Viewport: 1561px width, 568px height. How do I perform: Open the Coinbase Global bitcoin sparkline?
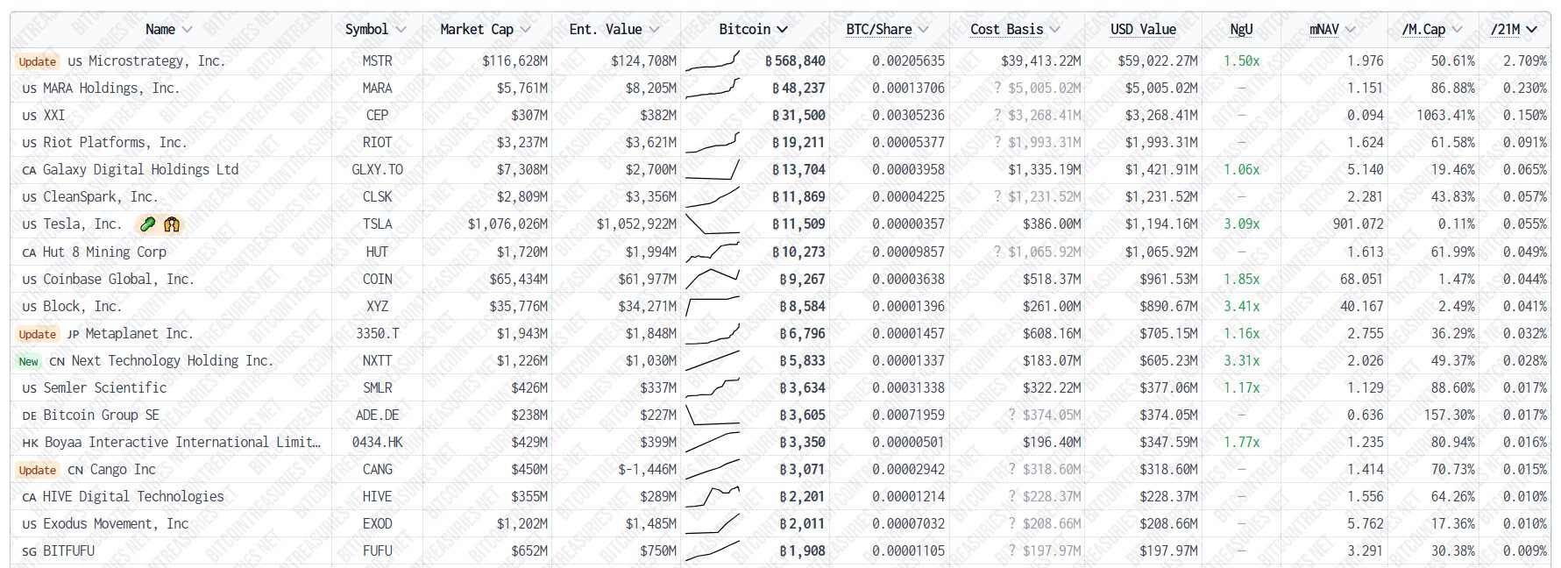(713, 279)
